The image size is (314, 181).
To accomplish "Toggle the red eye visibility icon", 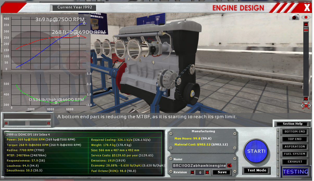I will [306, 17].
